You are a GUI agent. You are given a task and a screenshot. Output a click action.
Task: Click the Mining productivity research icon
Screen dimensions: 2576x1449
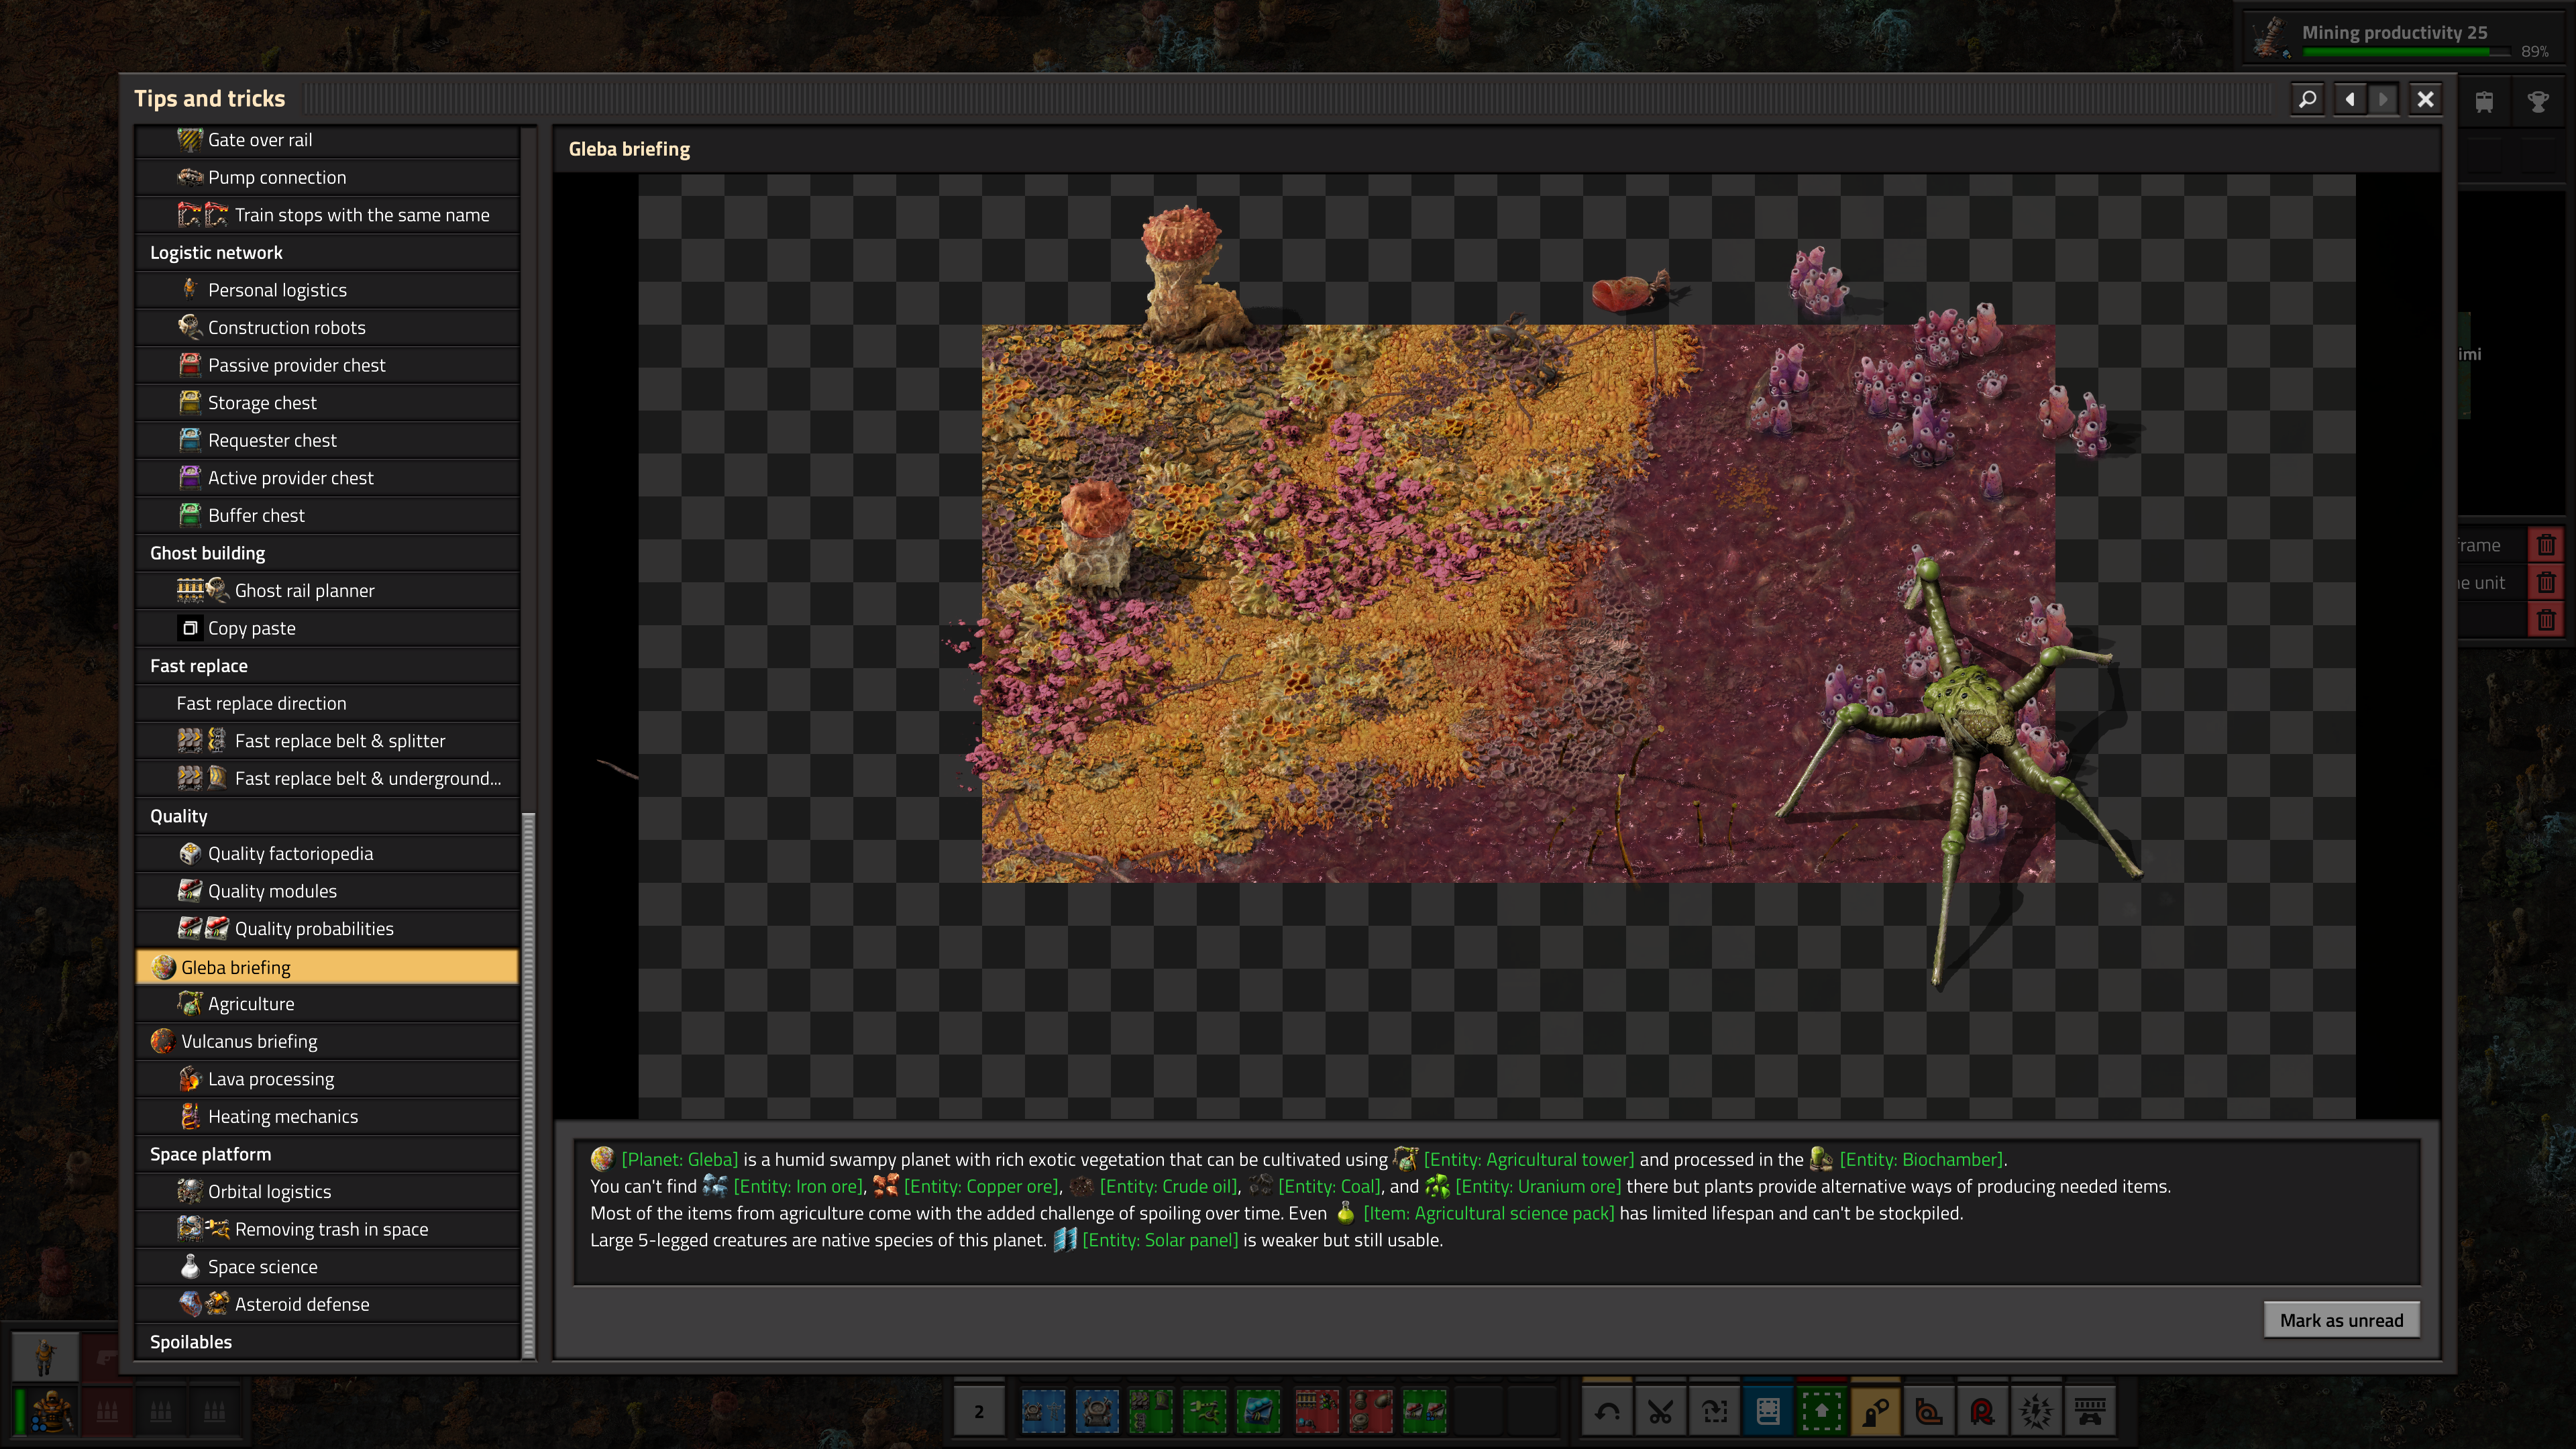point(2271,38)
